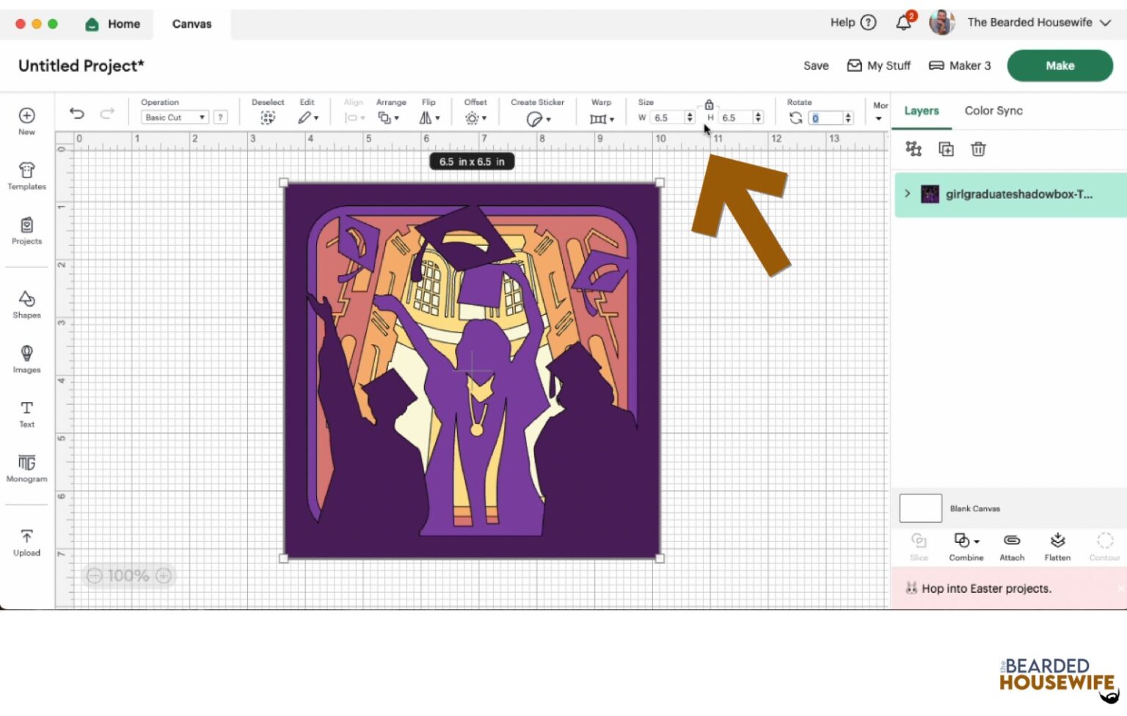Click Attach in layers panel
1127x716 pixels.
(1012, 547)
